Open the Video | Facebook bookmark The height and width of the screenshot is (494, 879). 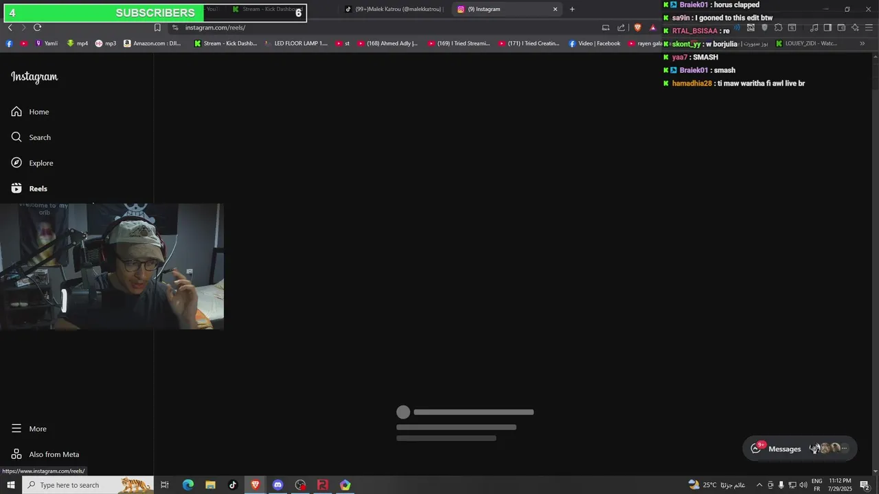tap(595, 43)
